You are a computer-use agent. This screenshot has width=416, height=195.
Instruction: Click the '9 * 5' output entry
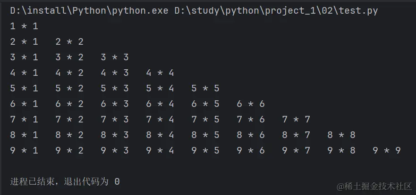[205, 151]
